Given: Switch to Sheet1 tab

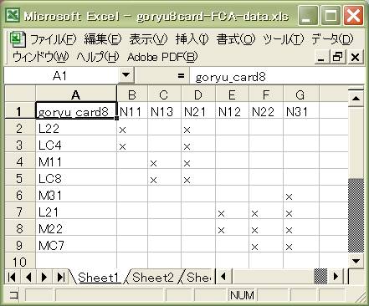Looking at the screenshot, I should coord(99,277).
